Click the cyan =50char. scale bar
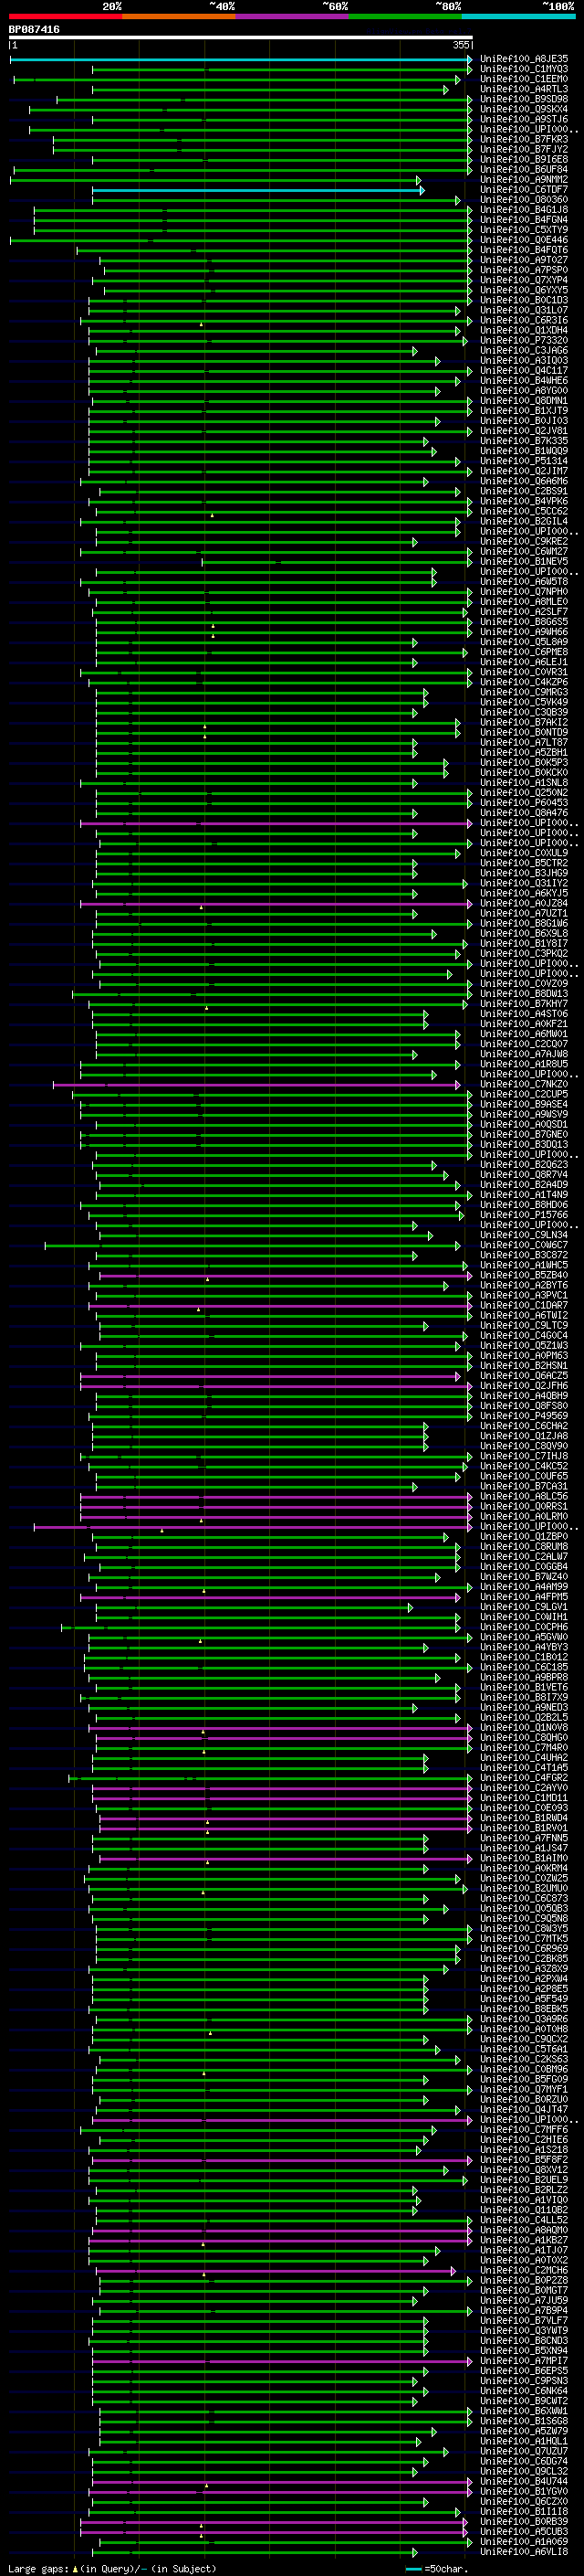Screen dimensions: 584x2576 (x=413, y=2568)
